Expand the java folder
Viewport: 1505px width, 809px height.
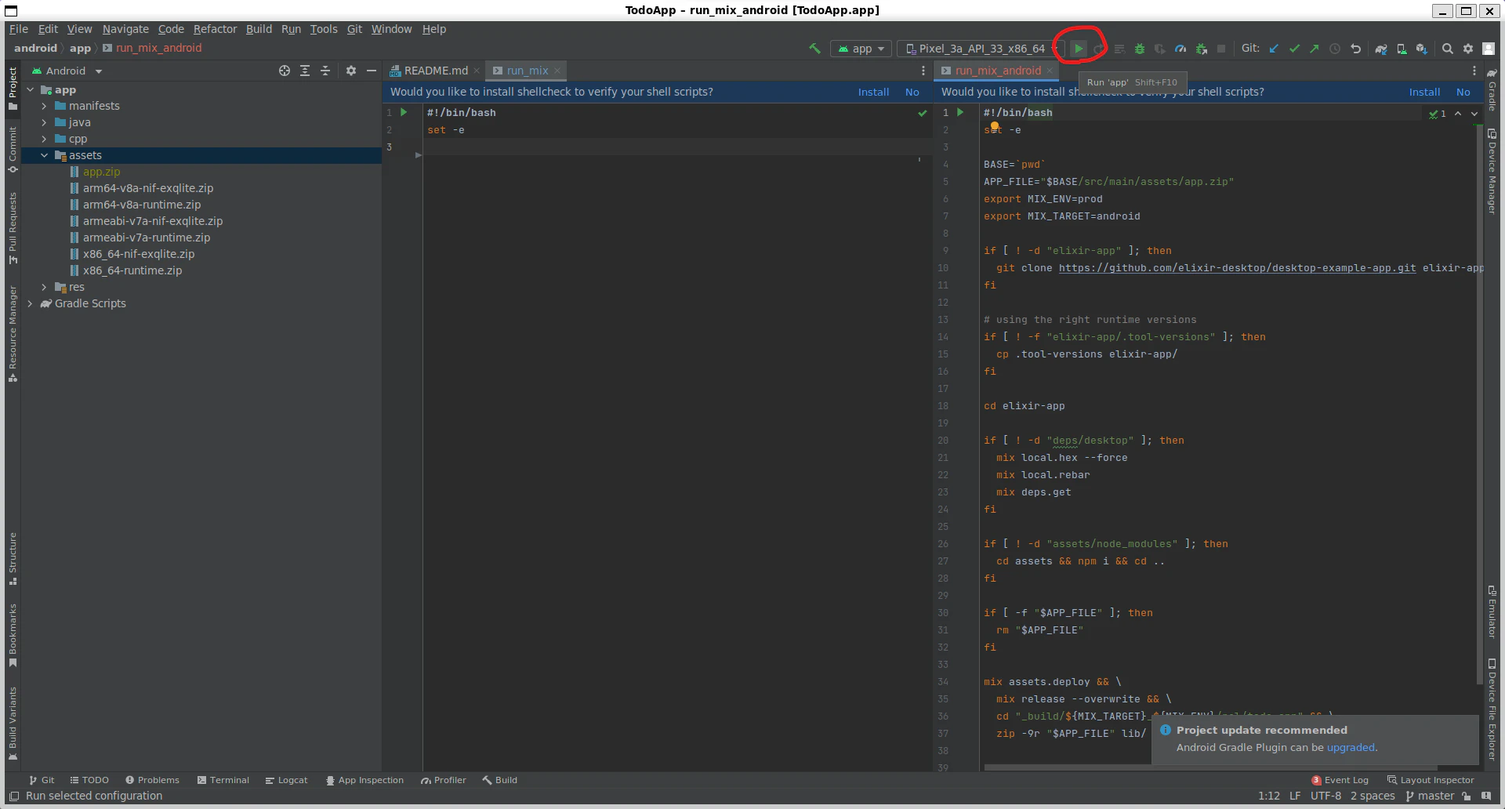click(x=44, y=122)
